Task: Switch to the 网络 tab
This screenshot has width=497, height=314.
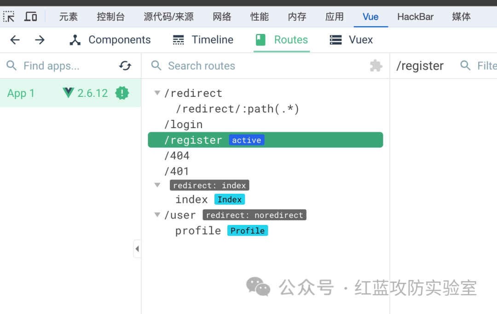Action: [222, 17]
